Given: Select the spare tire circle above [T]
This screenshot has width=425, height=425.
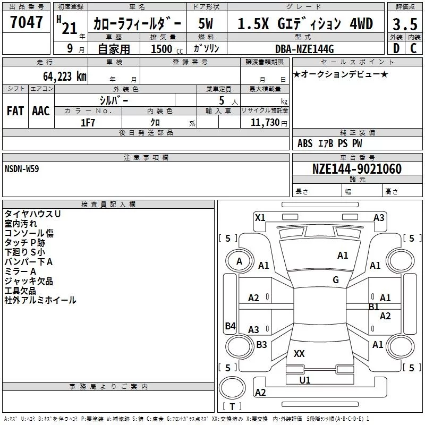Looking at the screenshot, I should [x=232, y=388].
